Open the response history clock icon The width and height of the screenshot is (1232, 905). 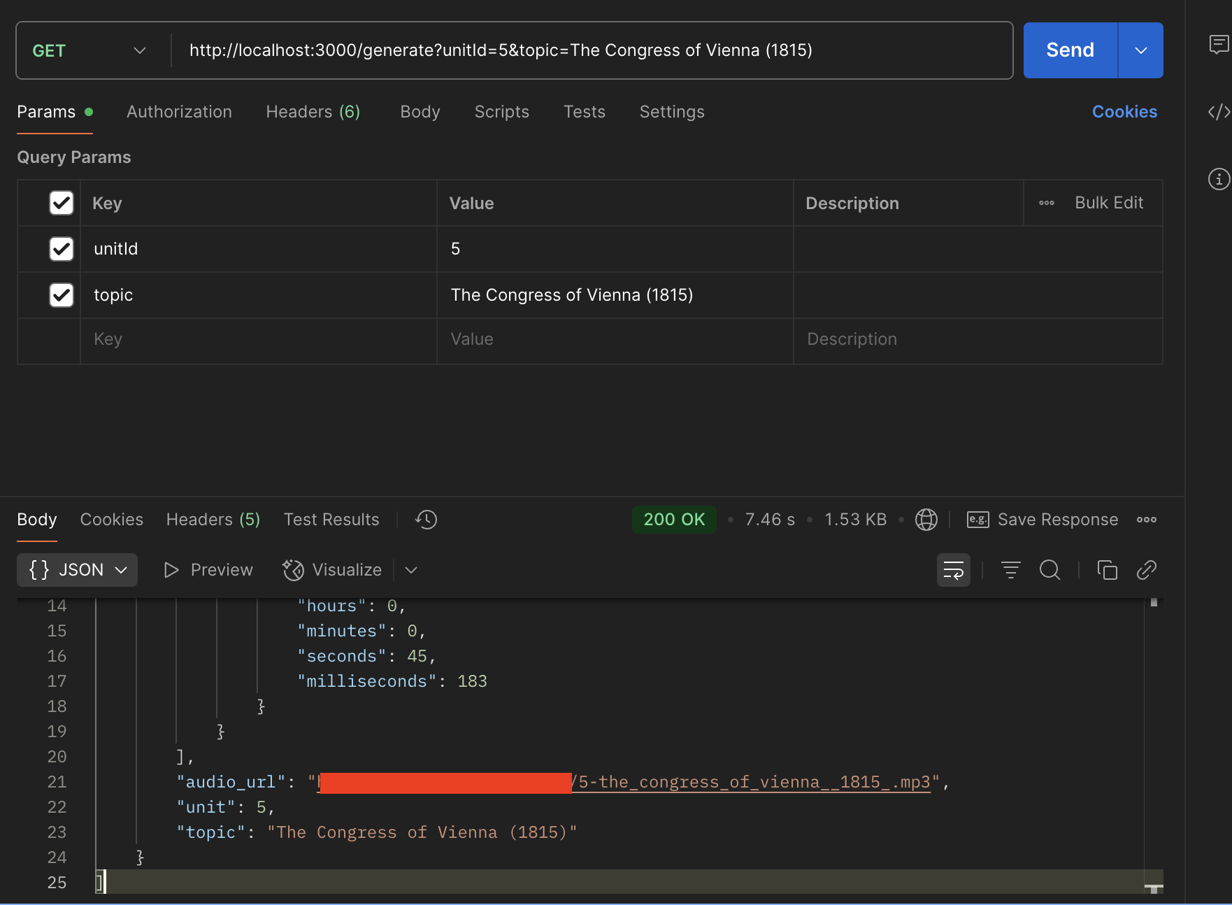pos(426,520)
